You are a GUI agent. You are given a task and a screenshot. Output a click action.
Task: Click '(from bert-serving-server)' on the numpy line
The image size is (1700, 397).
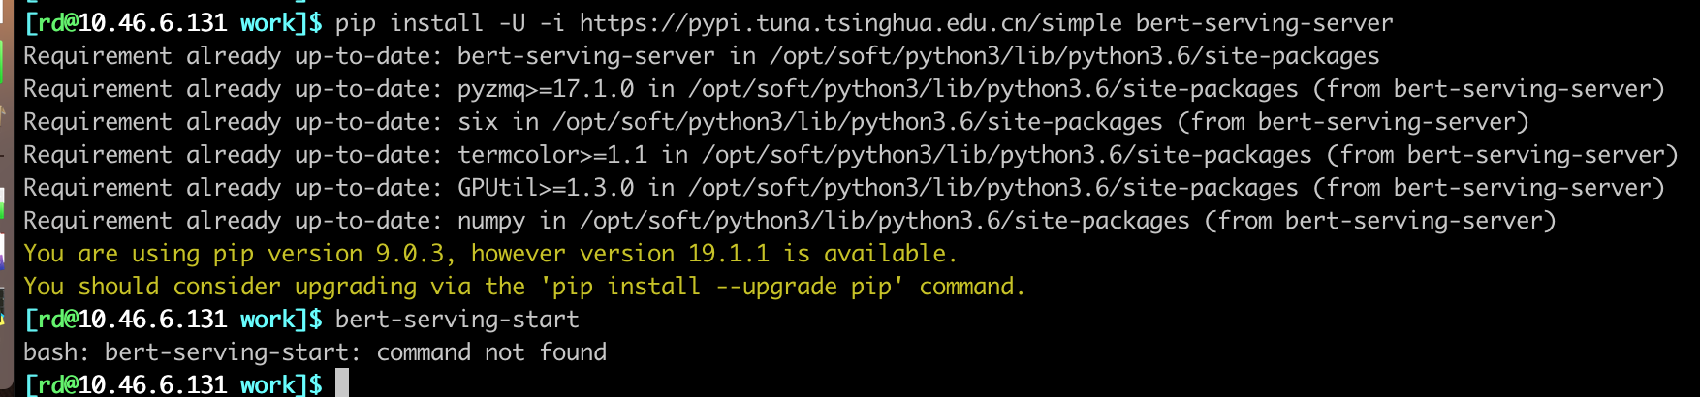(x=1380, y=221)
